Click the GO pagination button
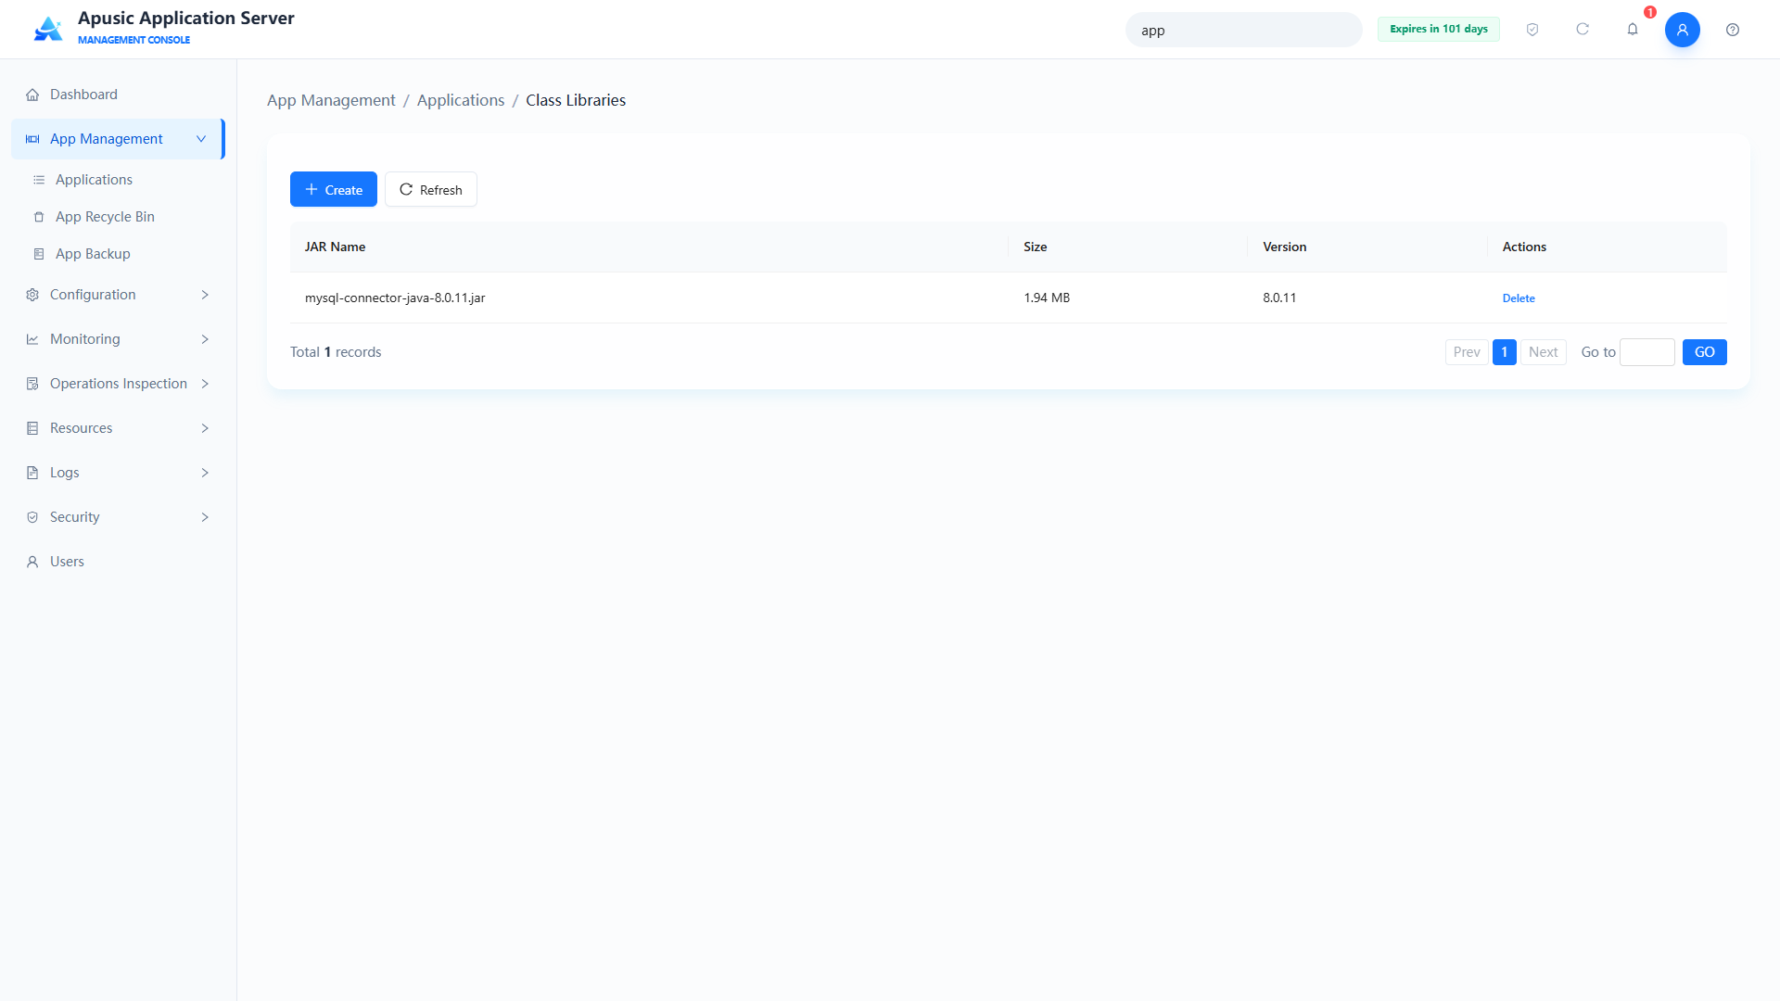The height and width of the screenshot is (1001, 1780). click(x=1704, y=352)
